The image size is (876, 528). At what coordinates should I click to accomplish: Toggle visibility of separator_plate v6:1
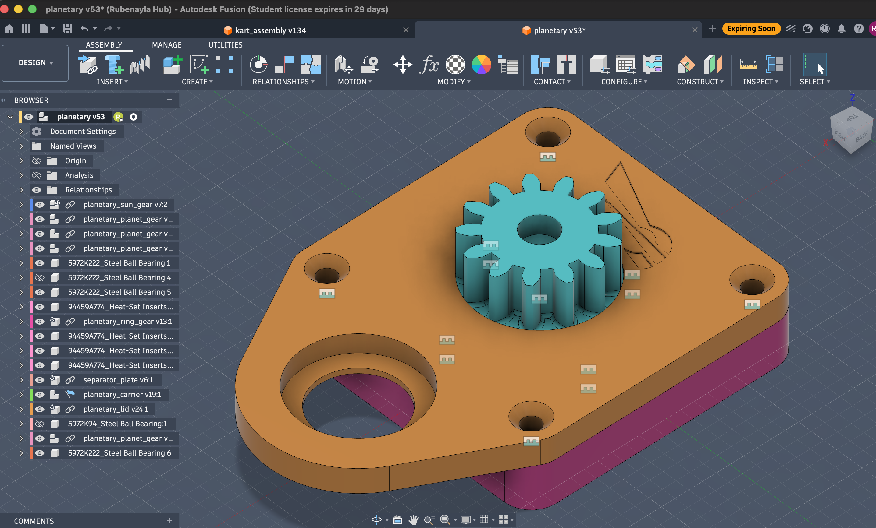tap(39, 380)
